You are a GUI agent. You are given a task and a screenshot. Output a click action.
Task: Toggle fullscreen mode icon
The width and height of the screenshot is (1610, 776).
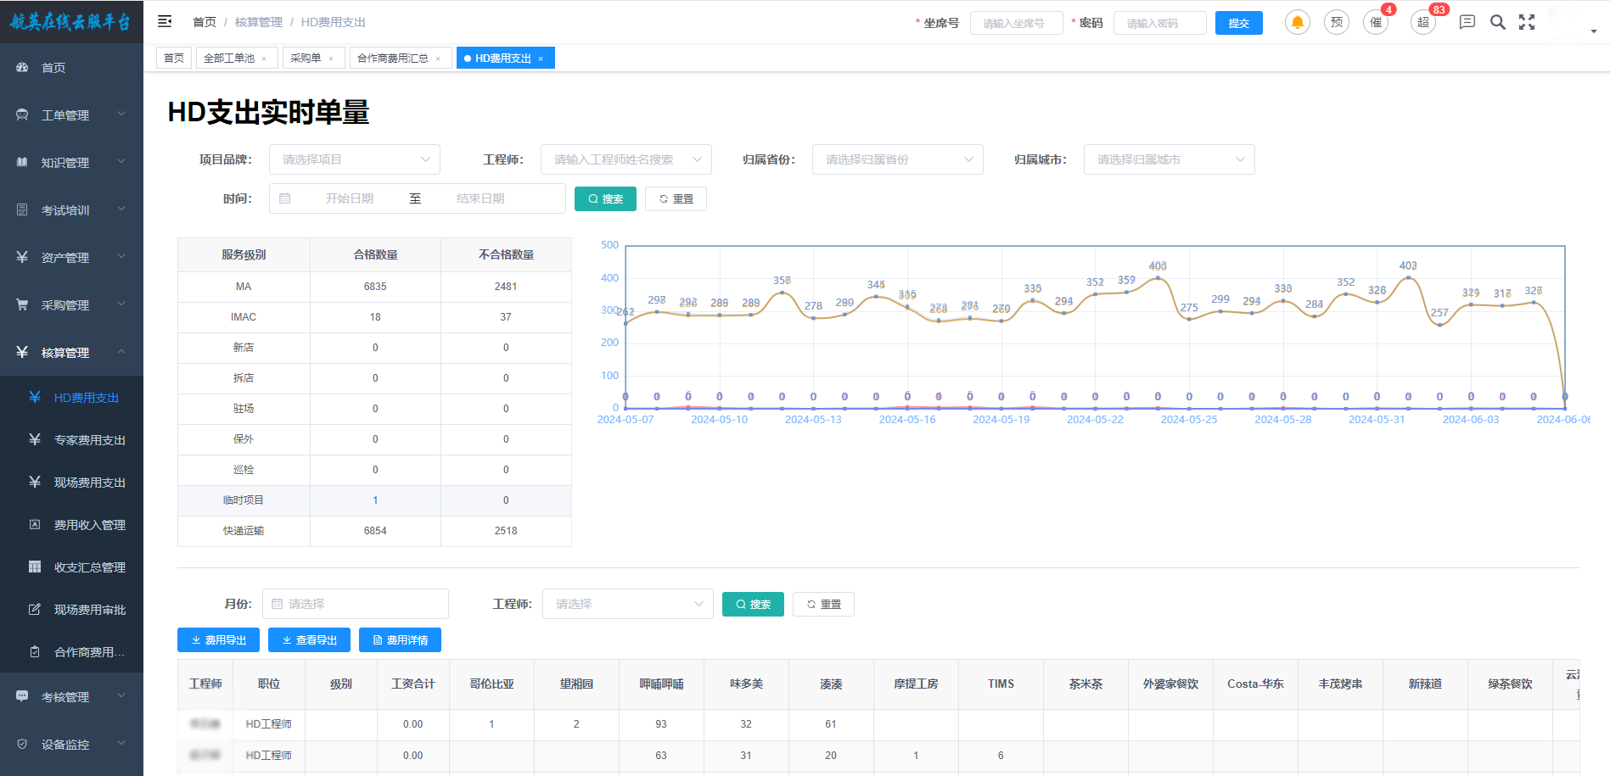pyautogui.click(x=1527, y=23)
